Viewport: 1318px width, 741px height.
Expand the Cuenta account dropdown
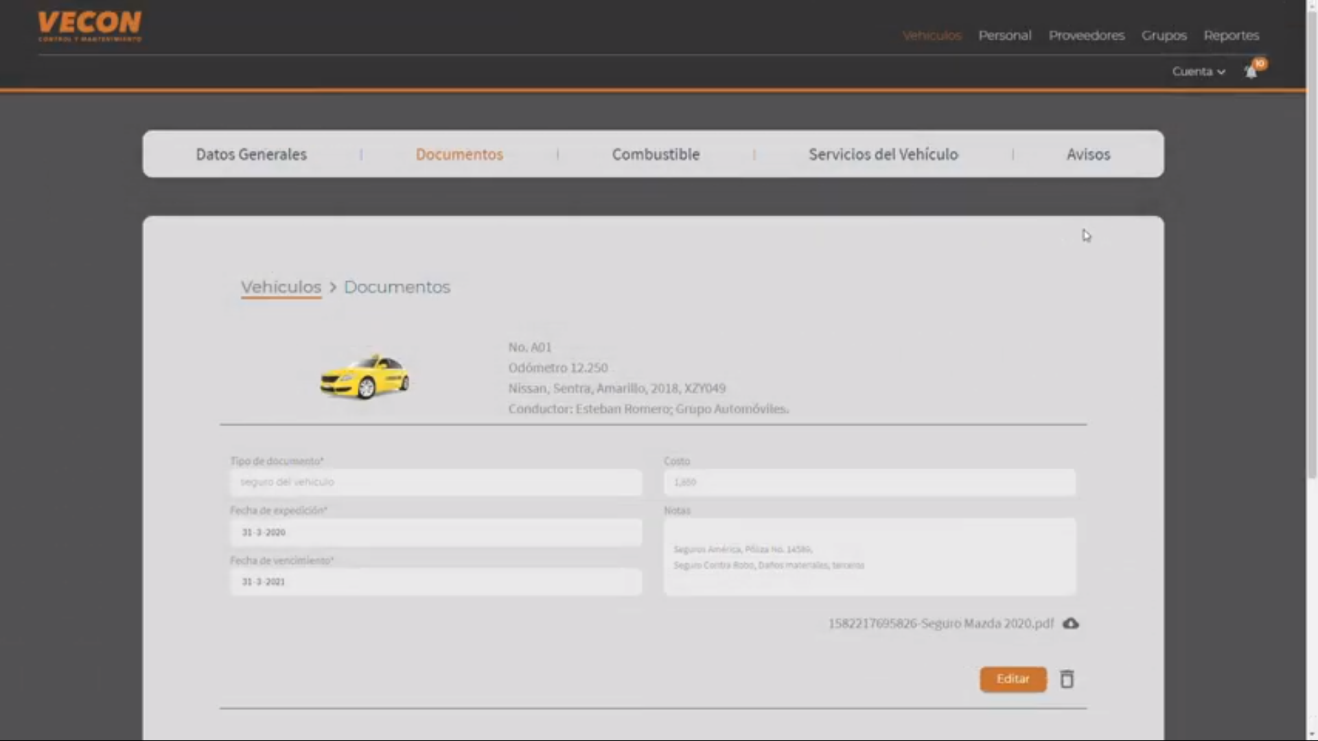tap(1198, 71)
